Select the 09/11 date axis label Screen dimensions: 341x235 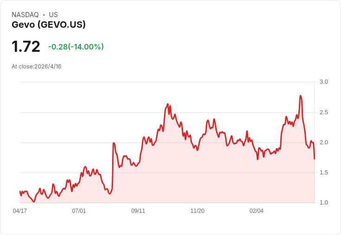pyautogui.click(x=138, y=211)
